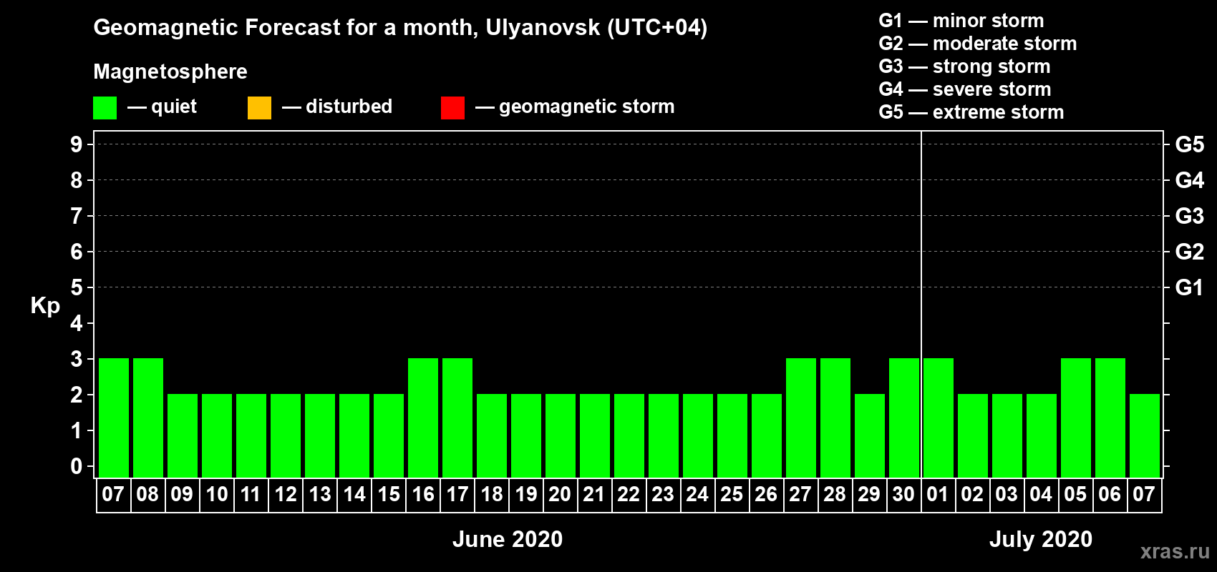Click the June 2020 month label
Viewport: 1217px width, 572px height.
pos(508,539)
